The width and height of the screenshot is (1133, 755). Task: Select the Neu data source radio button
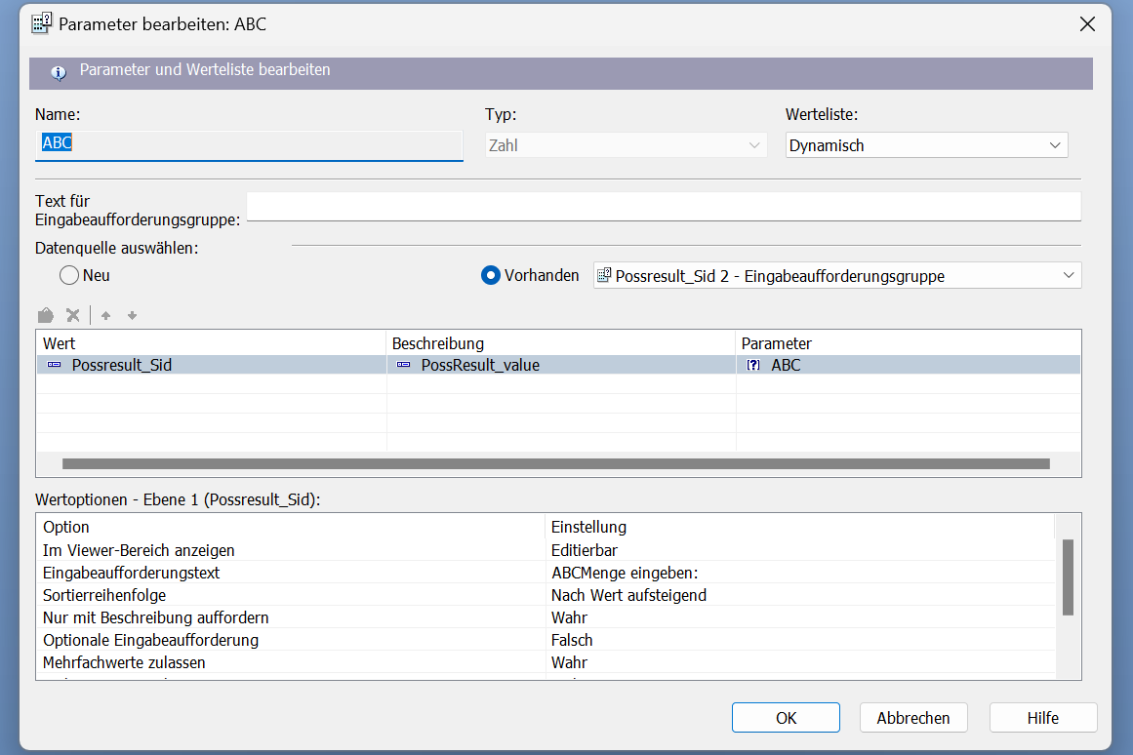(x=69, y=275)
